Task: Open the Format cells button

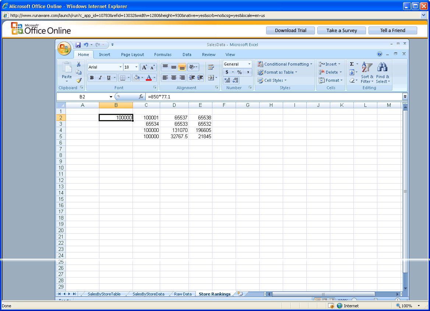Action: (331, 80)
